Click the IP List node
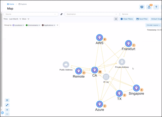The height and width of the screenshot is (117, 162). (x=106, y=77)
